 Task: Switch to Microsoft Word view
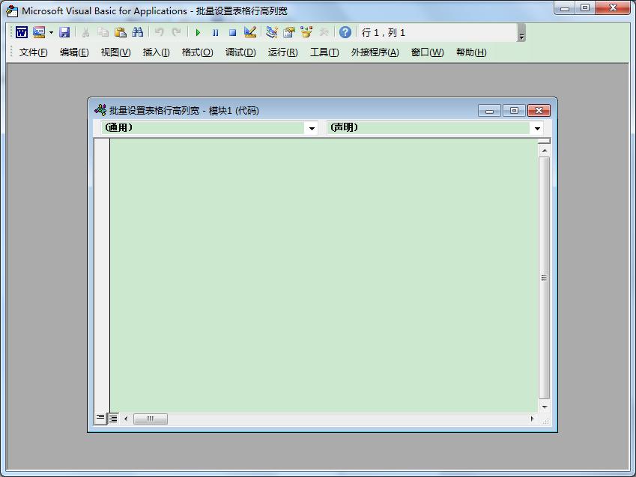20,32
